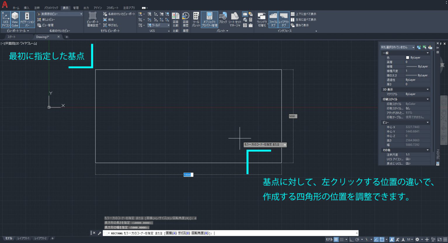Image resolution: width=448 pixels, height=243 pixels.
Task: Switch to the レイアウト1 layout tab
Action: (x=23, y=238)
